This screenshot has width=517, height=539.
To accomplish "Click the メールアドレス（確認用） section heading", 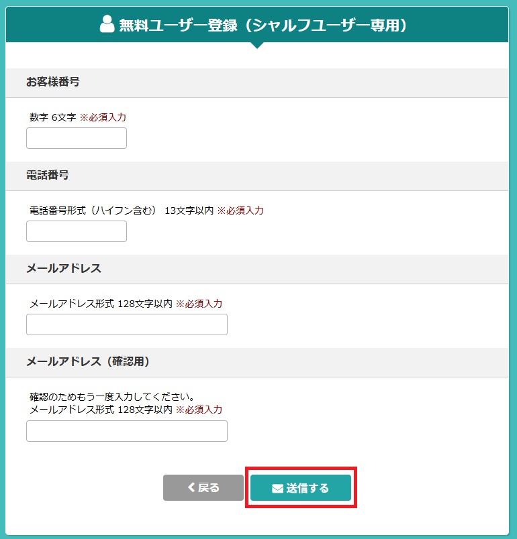I will [x=88, y=361].
